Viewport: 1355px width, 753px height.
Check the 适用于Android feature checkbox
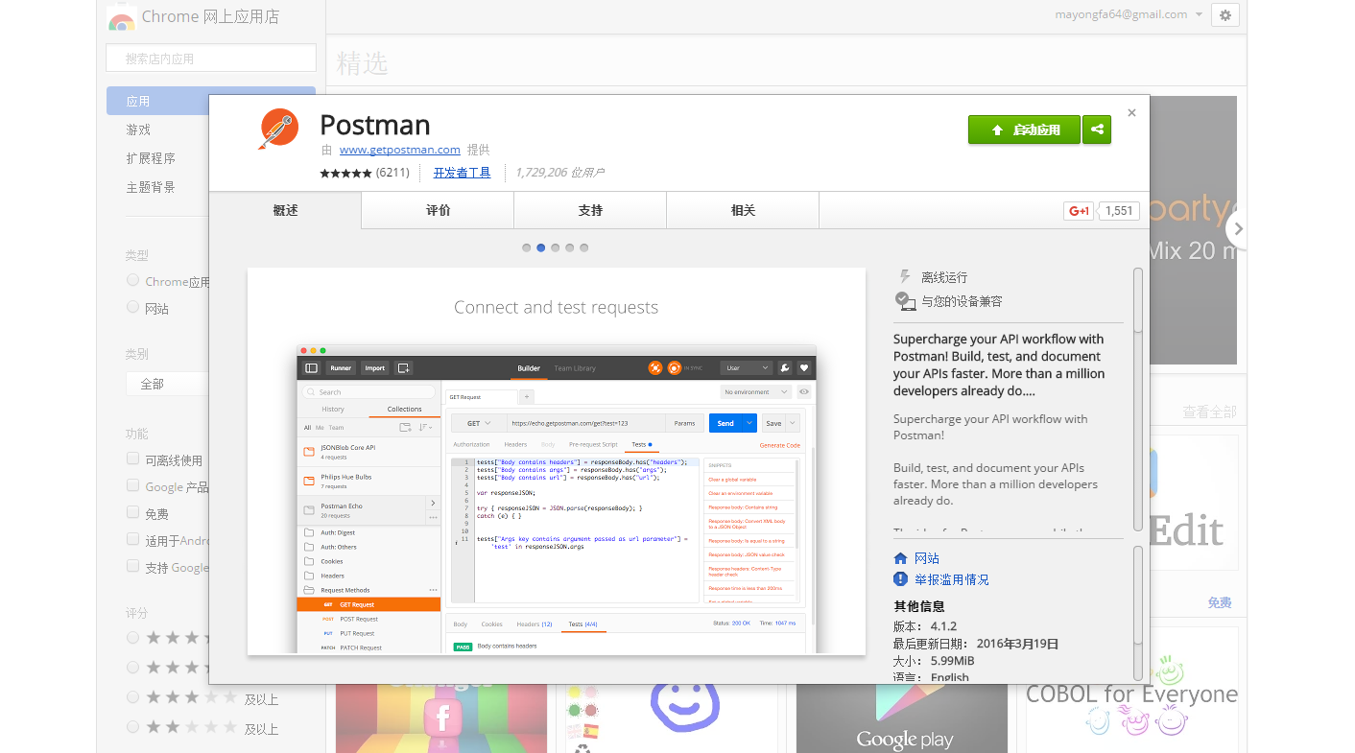(133, 540)
